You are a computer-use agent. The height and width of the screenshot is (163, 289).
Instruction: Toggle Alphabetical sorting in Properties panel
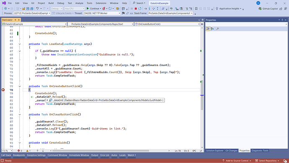pyautogui.click(x=212, y=29)
